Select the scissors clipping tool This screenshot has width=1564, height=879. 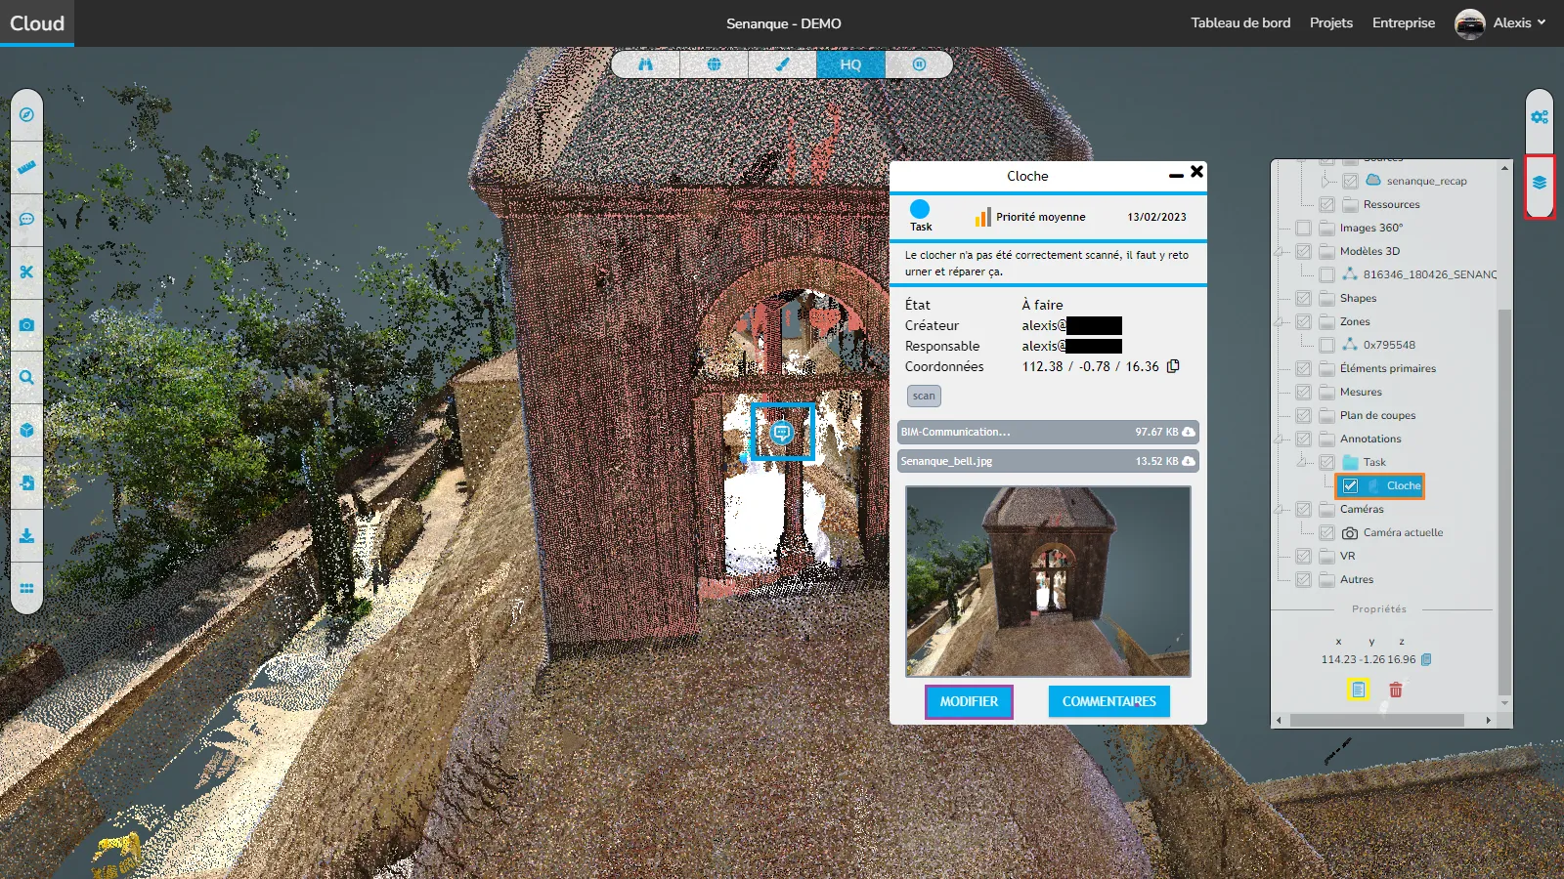[26, 272]
